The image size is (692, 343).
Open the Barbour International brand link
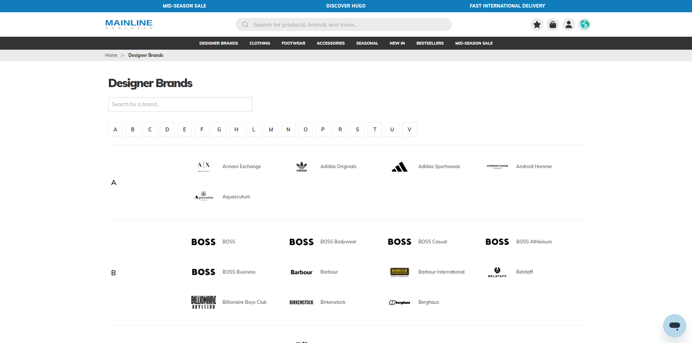(442, 272)
